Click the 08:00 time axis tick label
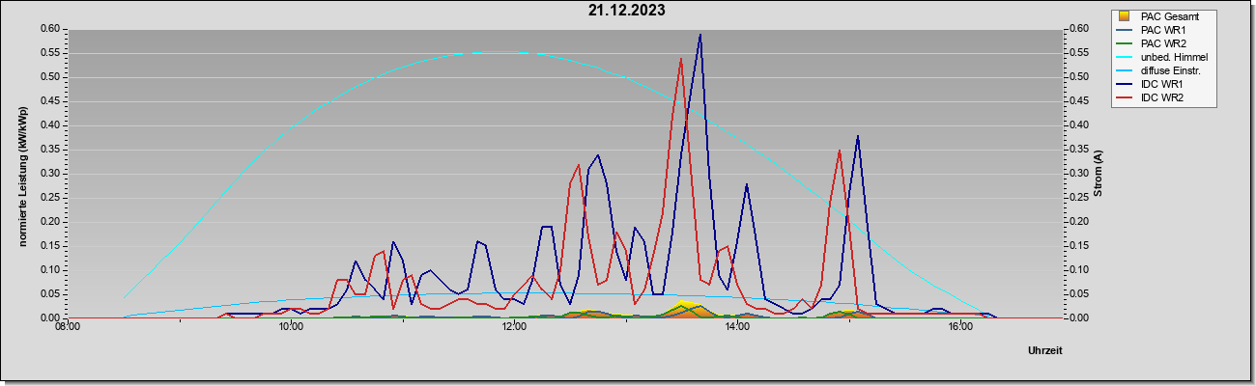The image size is (1256, 386). click(68, 328)
